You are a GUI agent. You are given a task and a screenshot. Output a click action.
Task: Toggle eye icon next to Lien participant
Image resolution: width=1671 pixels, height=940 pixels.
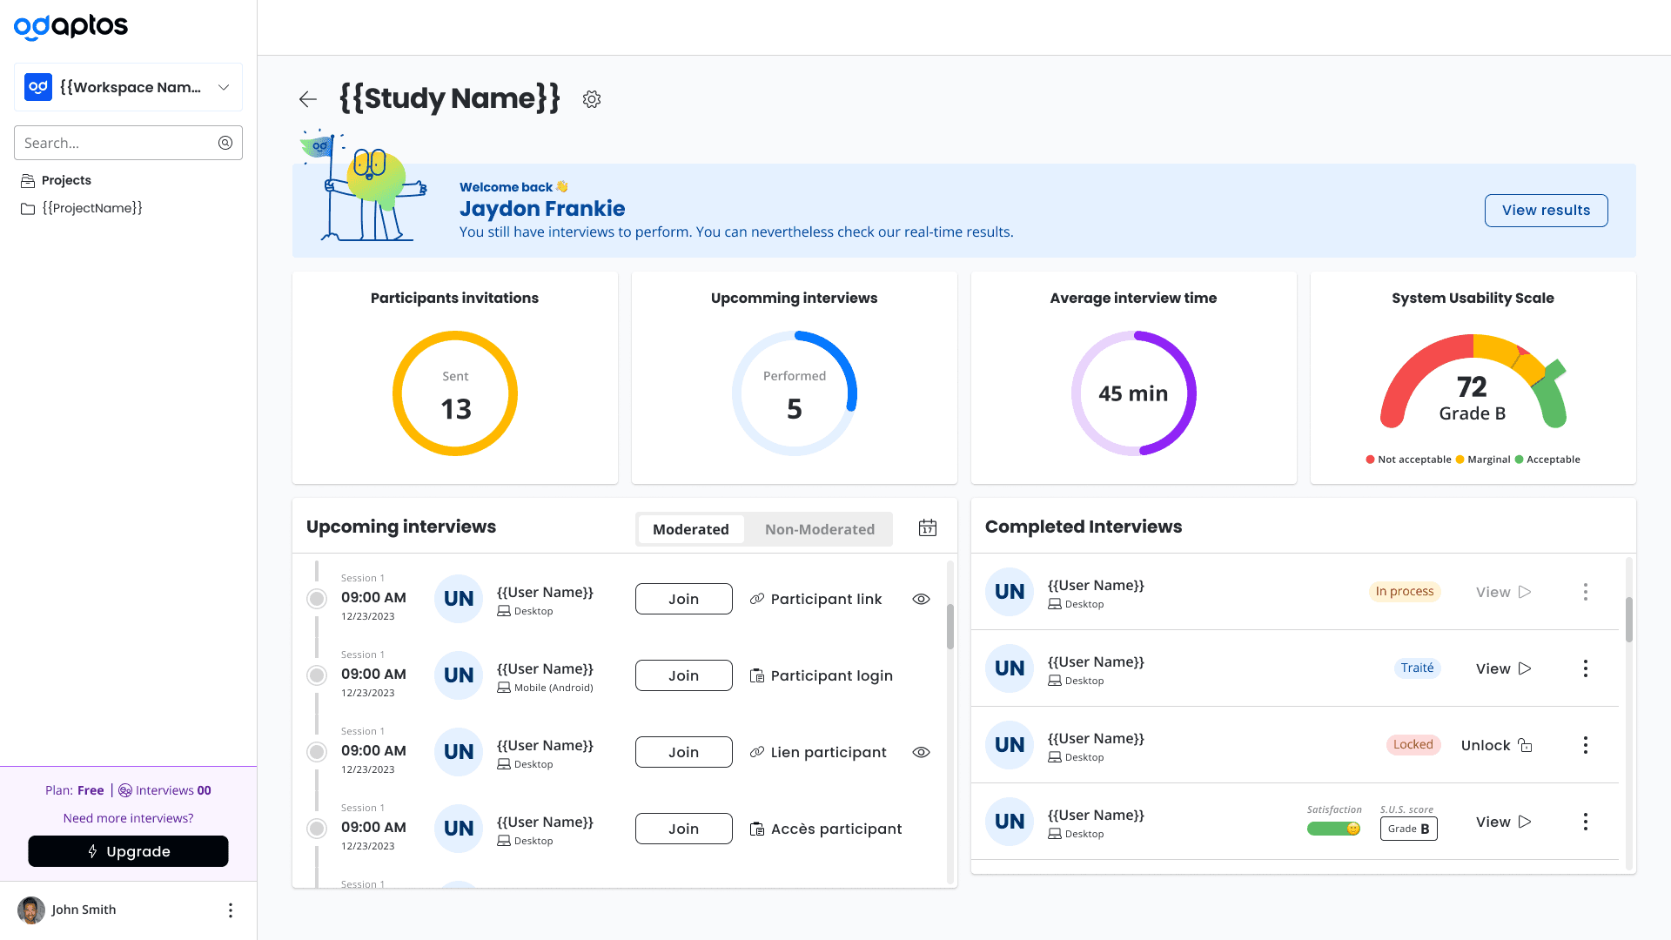(x=922, y=752)
